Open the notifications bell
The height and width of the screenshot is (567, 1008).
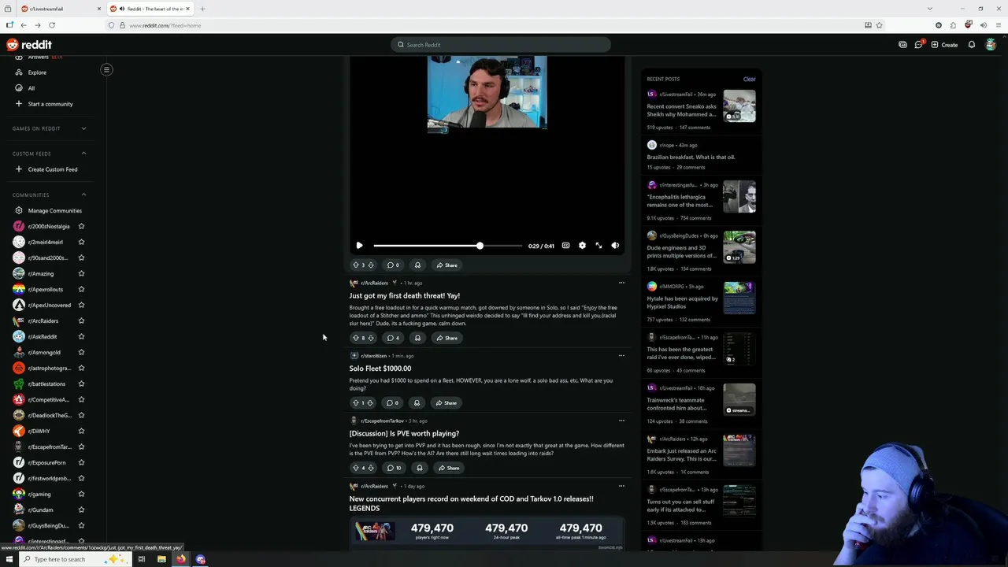972,45
